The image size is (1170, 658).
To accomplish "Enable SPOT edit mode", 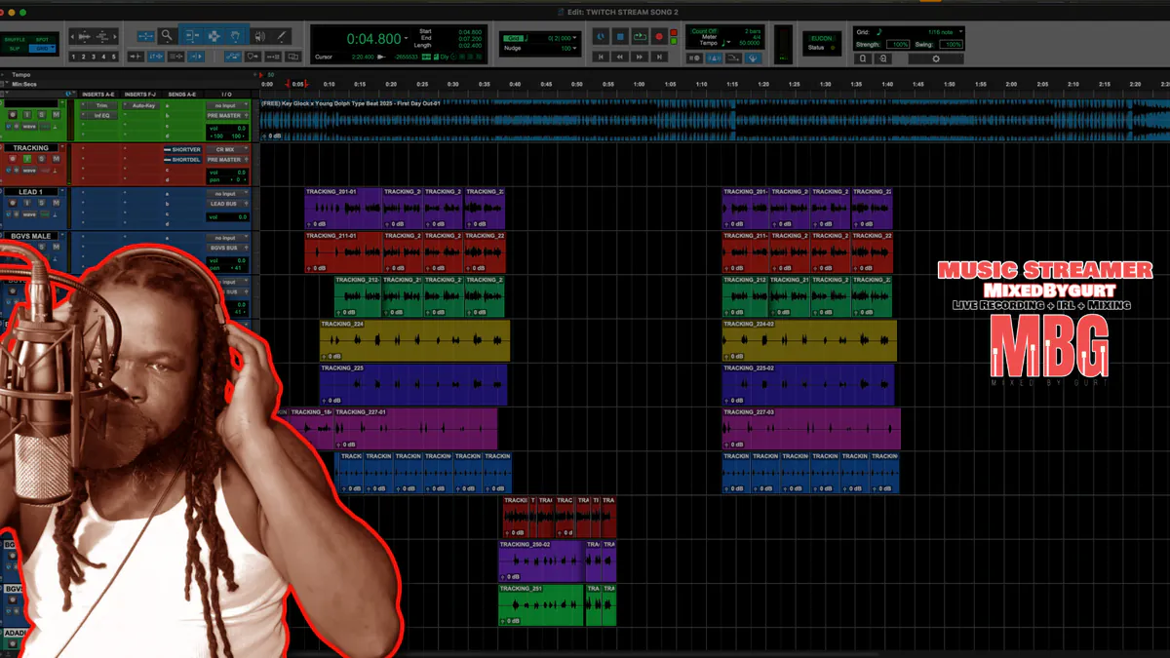I will [x=42, y=40].
